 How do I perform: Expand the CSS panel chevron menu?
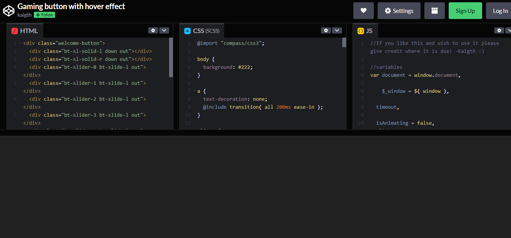coord(337,30)
